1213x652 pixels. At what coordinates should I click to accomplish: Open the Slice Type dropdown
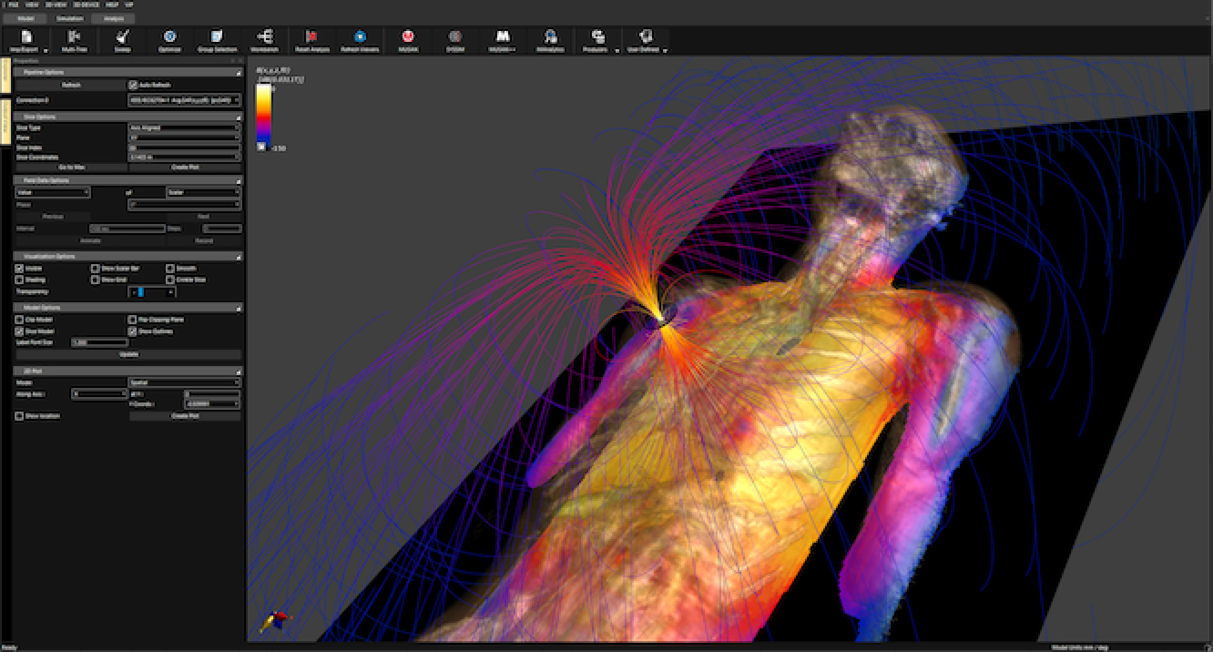(x=183, y=128)
